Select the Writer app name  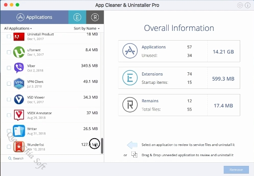pyautogui.click(x=32, y=129)
